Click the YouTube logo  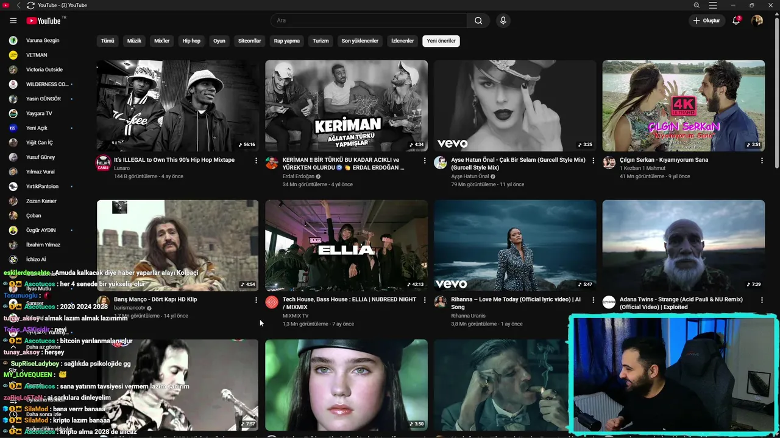coord(45,21)
